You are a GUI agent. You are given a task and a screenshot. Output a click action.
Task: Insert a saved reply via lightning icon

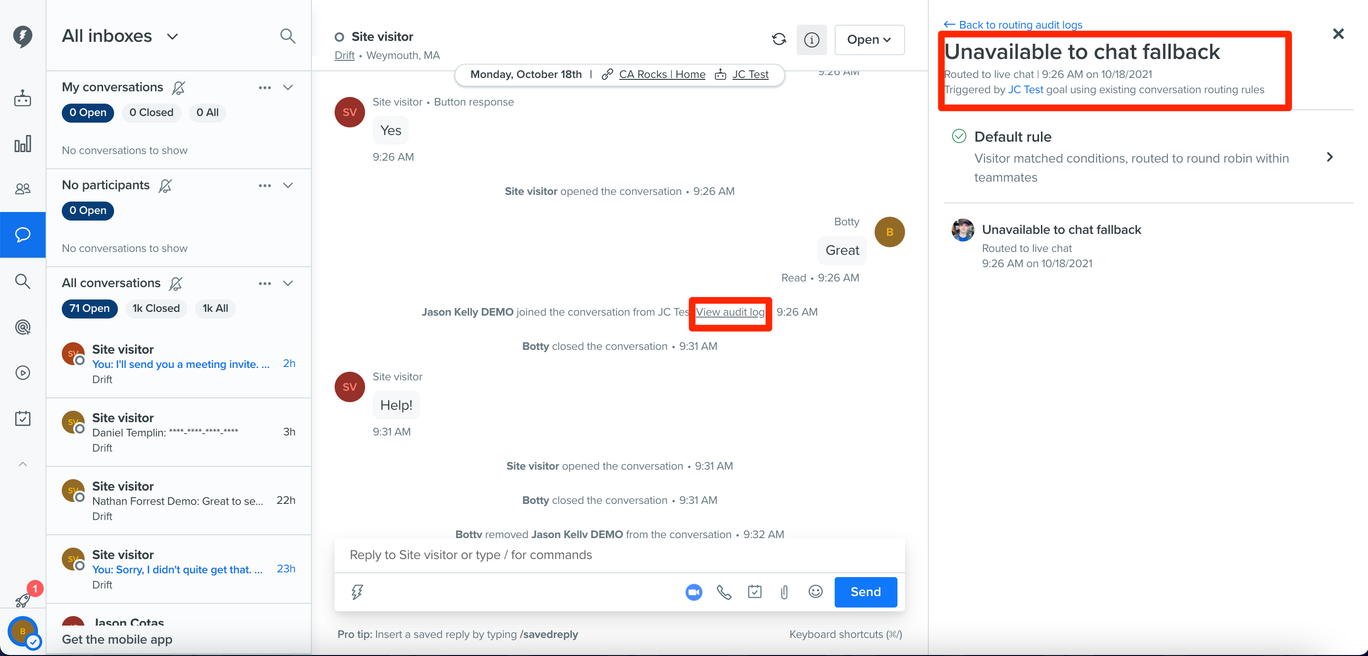(x=357, y=591)
